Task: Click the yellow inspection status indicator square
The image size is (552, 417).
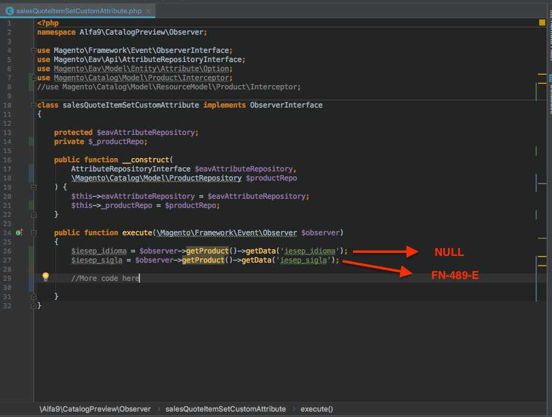Action: (x=542, y=22)
